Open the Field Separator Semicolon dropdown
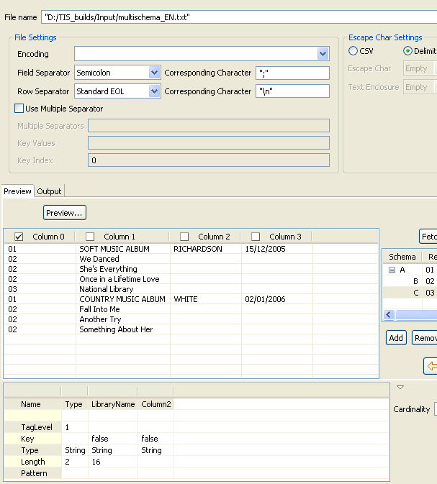 click(x=154, y=73)
